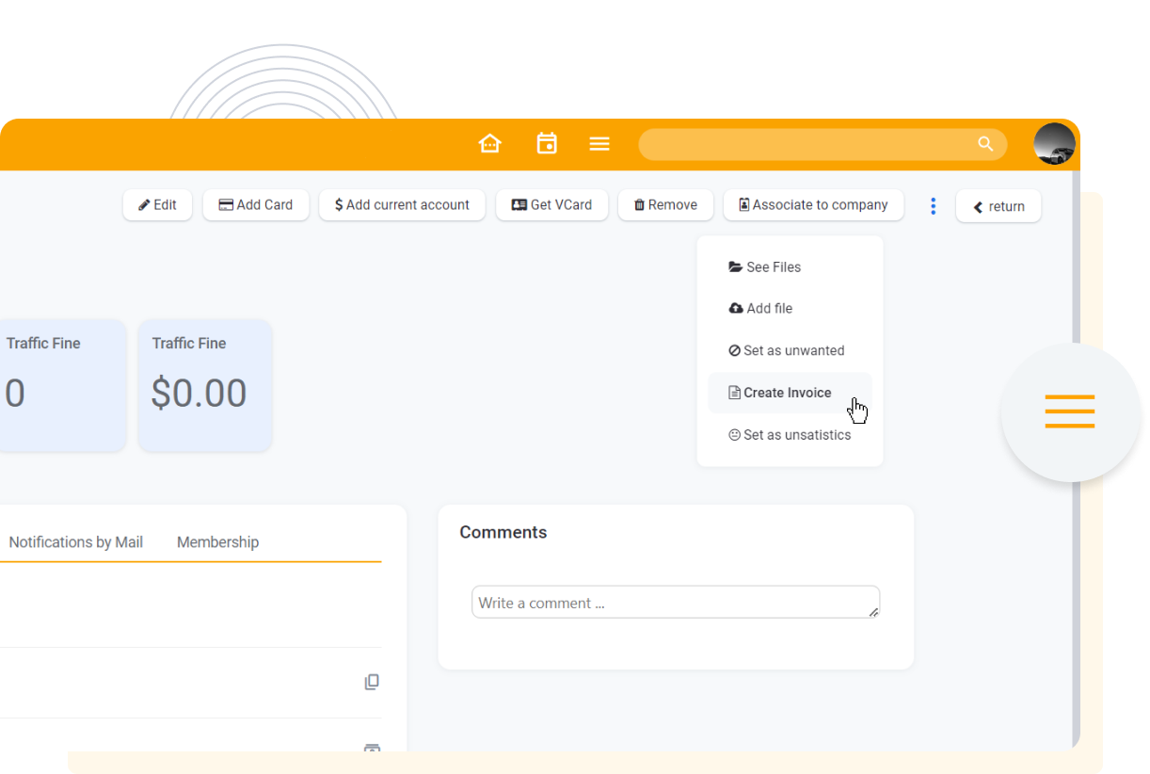Click the Edit button
The height and width of the screenshot is (774, 1150).
tap(157, 204)
